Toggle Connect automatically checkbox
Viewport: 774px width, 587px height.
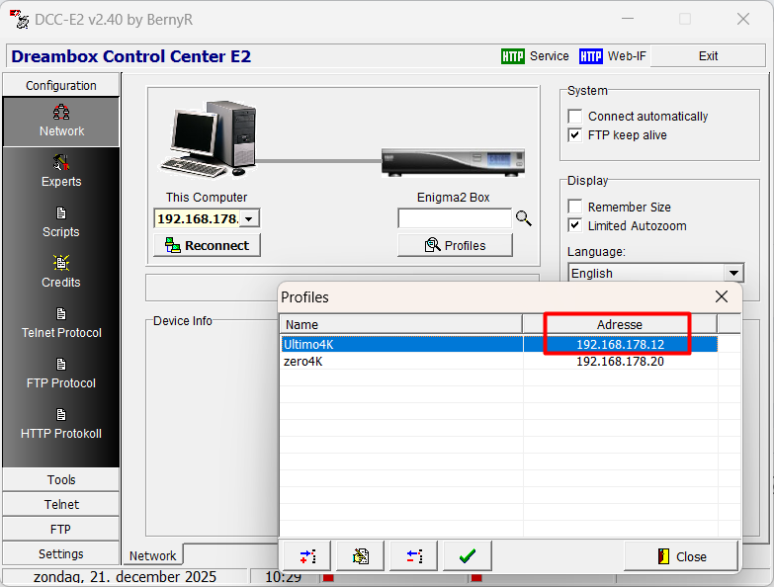click(x=574, y=117)
